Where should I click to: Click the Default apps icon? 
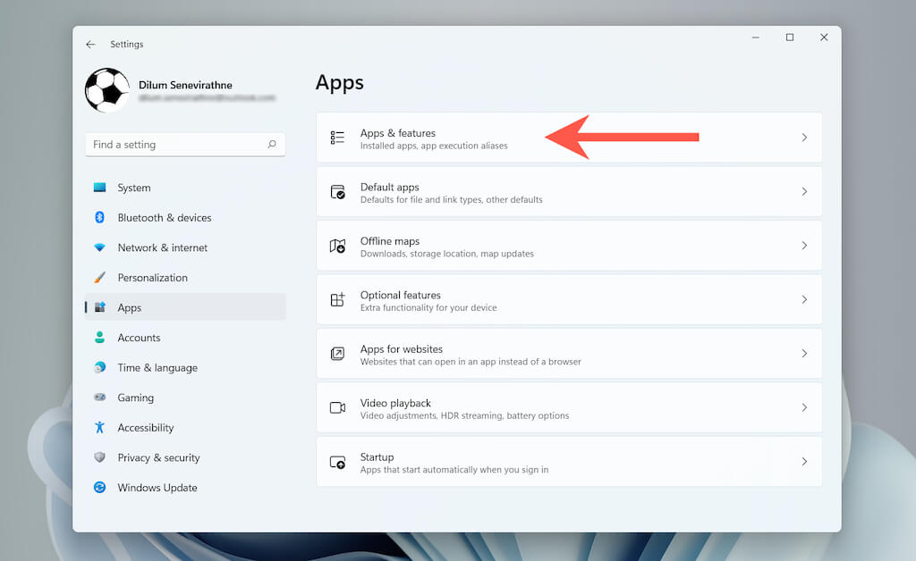pyautogui.click(x=337, y=192)
